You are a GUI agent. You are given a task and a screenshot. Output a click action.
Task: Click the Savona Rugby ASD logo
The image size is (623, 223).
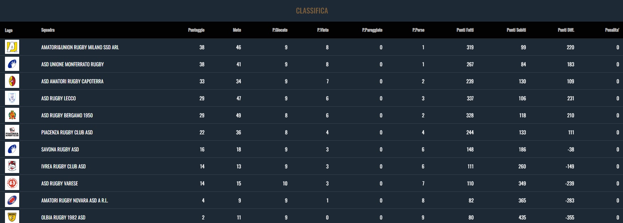tap(12, 149)
